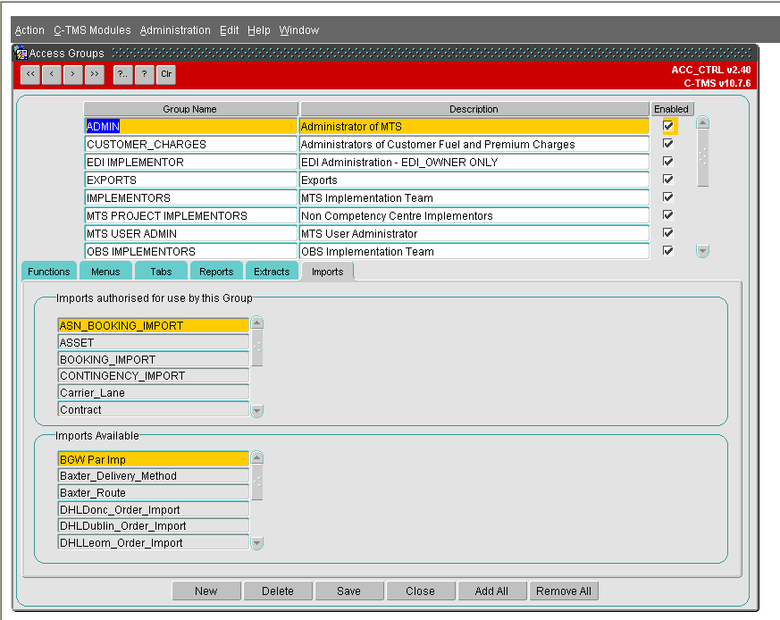Image resolution: width=780 pixels, height=620 pixels.
Task: Click groups list scroll down arrow
Action: click(x=702, y=251)
